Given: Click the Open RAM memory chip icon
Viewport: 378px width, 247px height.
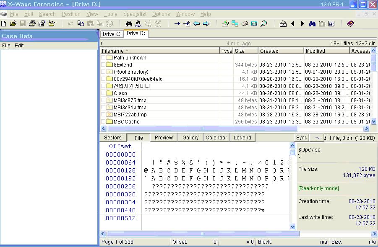Looking at the screenshot, I should coord(245,23).
